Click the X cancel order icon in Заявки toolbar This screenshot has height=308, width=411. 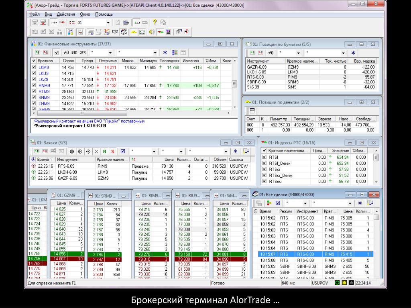[x=96, y=151]
